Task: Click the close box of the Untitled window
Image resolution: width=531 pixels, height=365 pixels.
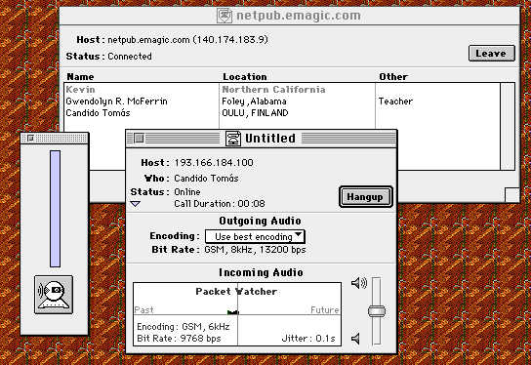Action: click(139, 139)
